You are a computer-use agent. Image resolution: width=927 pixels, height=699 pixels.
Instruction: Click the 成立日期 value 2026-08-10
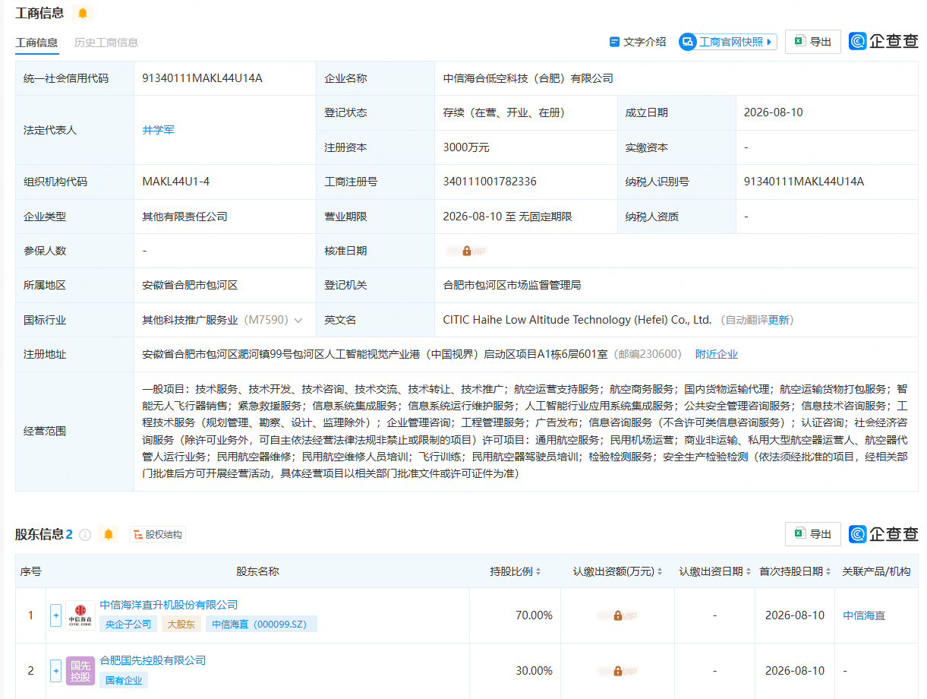pos(774,112)
